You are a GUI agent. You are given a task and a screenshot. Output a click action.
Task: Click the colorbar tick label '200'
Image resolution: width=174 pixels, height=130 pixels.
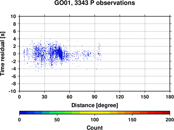(170, 120)
